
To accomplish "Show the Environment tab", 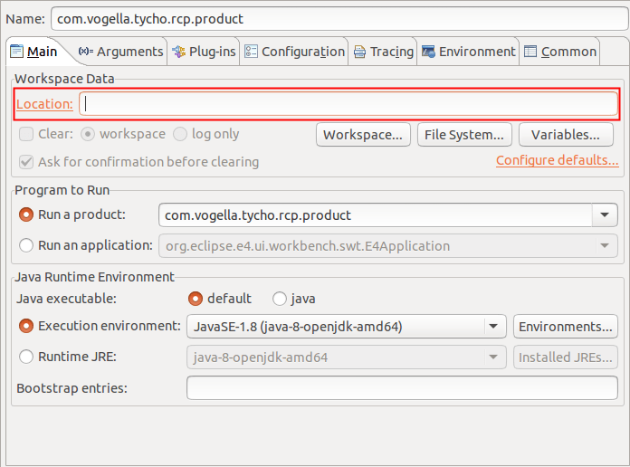I will (469, 52).
